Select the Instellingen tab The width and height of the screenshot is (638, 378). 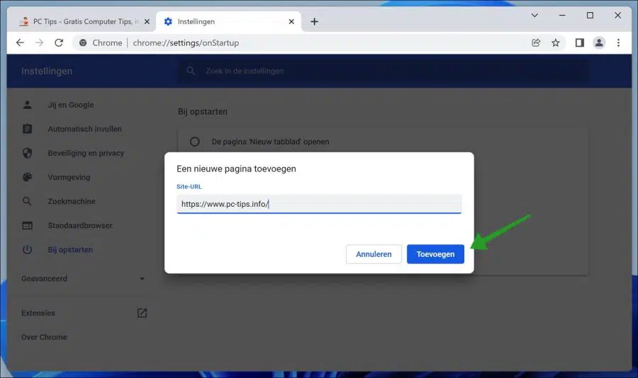click(229, 21)
